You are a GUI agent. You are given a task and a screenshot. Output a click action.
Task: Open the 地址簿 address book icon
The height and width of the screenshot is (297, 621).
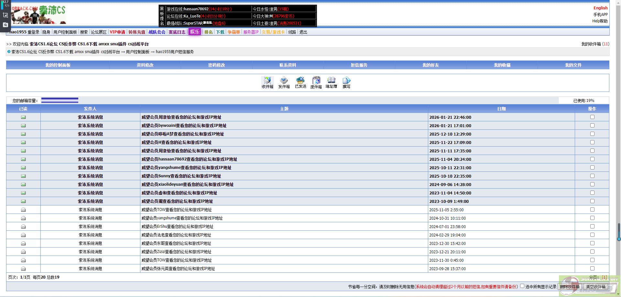tap(331, 82)
